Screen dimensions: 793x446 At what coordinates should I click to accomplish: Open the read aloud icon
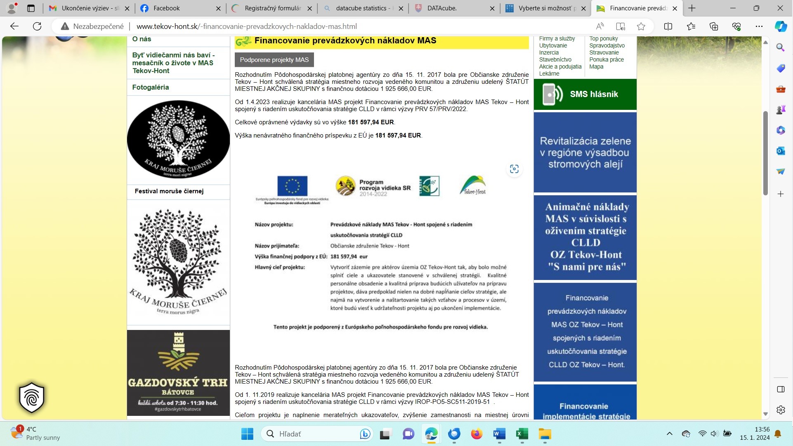tap(600, 26)
